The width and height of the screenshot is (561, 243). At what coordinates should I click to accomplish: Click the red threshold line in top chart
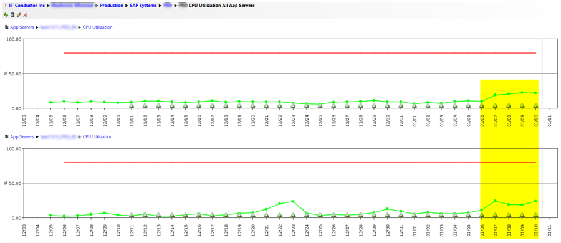300,53
